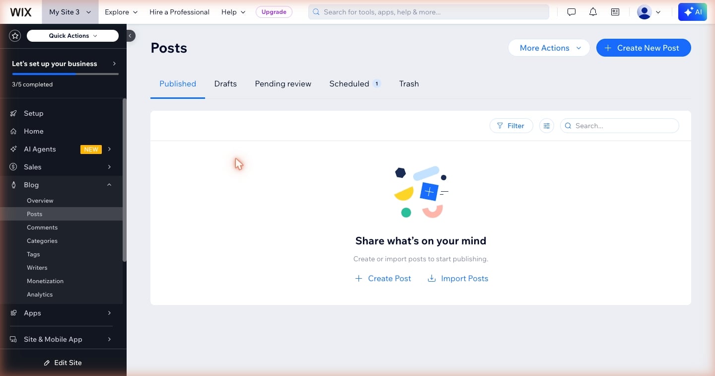The width and height of the screenshot is (715, 376).
Task: Click the Setup rocket icon
Action: [14, 113]
